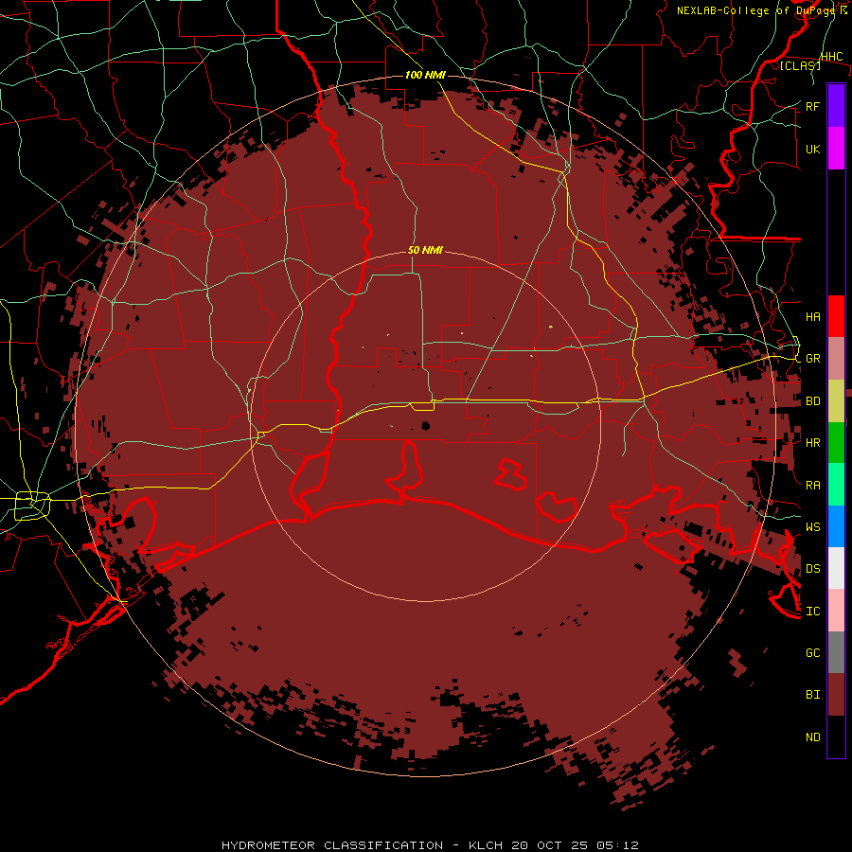Click the UK legend label
This screenshot has height=852, width=852.
click(812, 149)
